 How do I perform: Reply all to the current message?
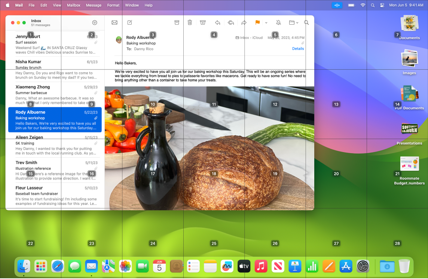231,22
